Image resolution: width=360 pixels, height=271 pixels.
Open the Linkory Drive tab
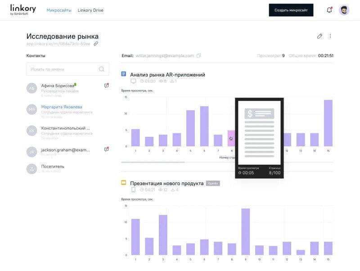90,10
